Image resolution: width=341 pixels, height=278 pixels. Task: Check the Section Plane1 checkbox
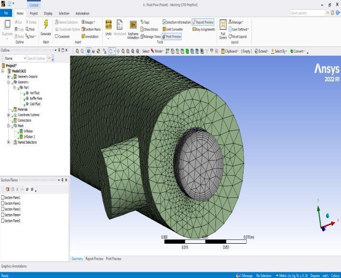tap(3, 198)
